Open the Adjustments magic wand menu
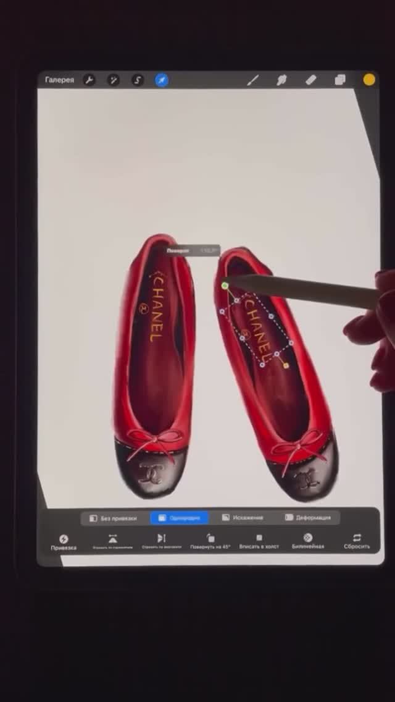This screenshot has width=395, height=702. tap(114, 80)
